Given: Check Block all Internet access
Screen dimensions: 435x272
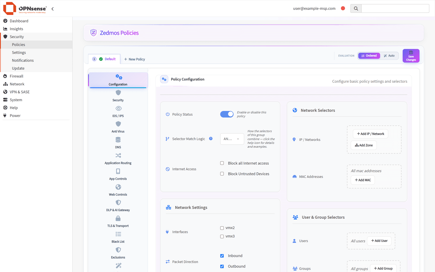Looking at the screenshot, I should click(222, 163).
